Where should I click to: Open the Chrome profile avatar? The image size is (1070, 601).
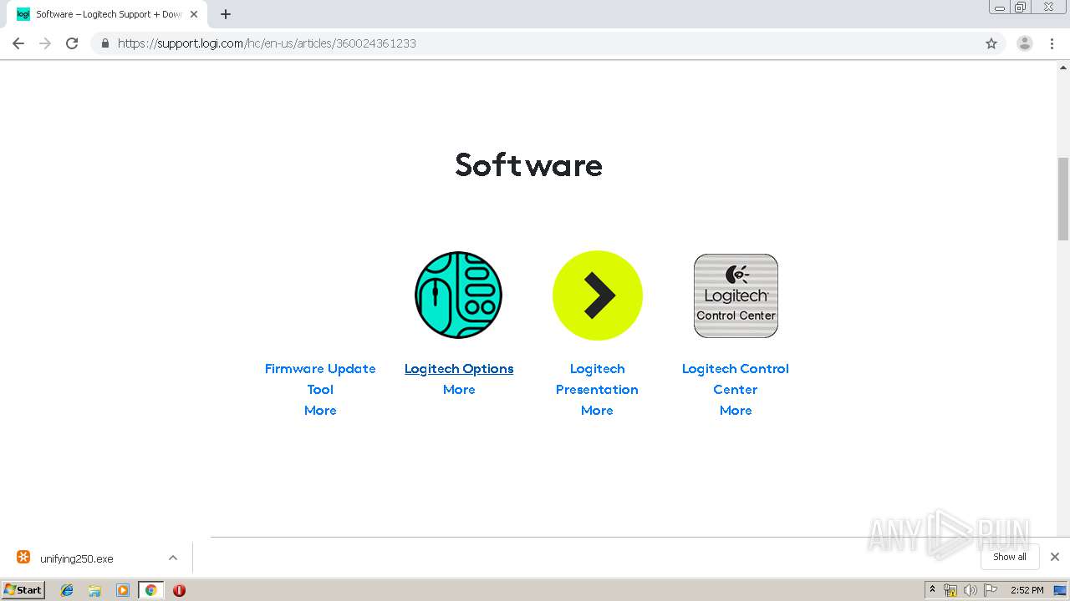coord(1024,43)
